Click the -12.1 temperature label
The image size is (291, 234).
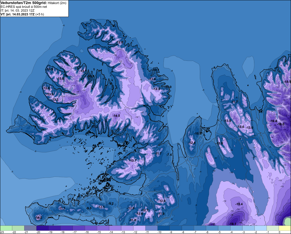(101, 207)
